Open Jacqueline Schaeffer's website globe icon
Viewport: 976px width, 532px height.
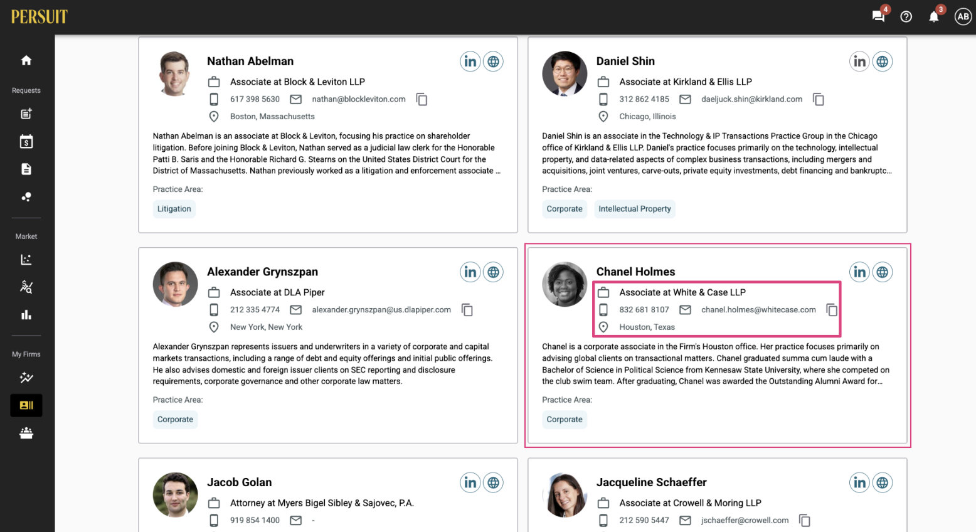coord(883,482)
